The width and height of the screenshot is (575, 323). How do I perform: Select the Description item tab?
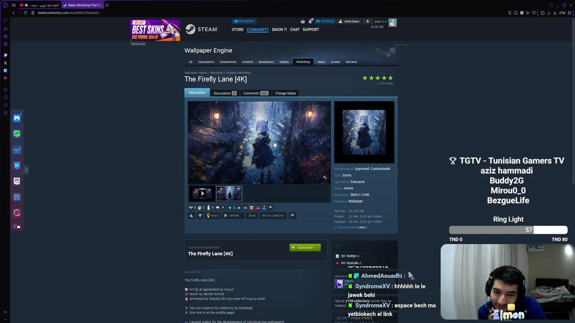pyautogui.click(x=197, y=93)
